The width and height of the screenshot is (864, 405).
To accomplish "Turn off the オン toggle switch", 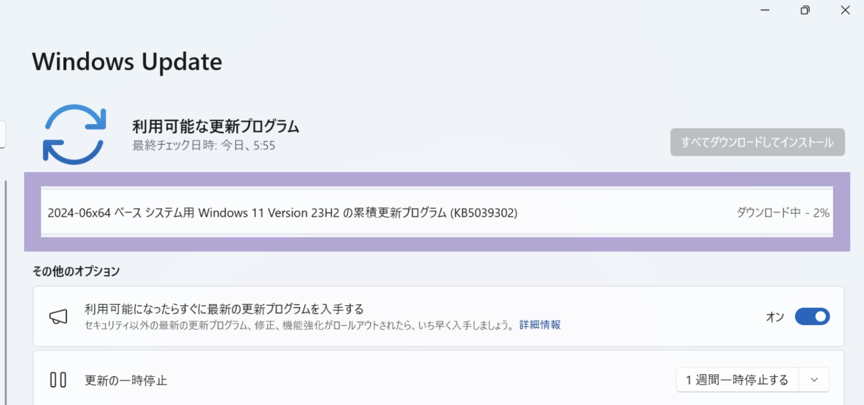I will [x=812, y=316].
